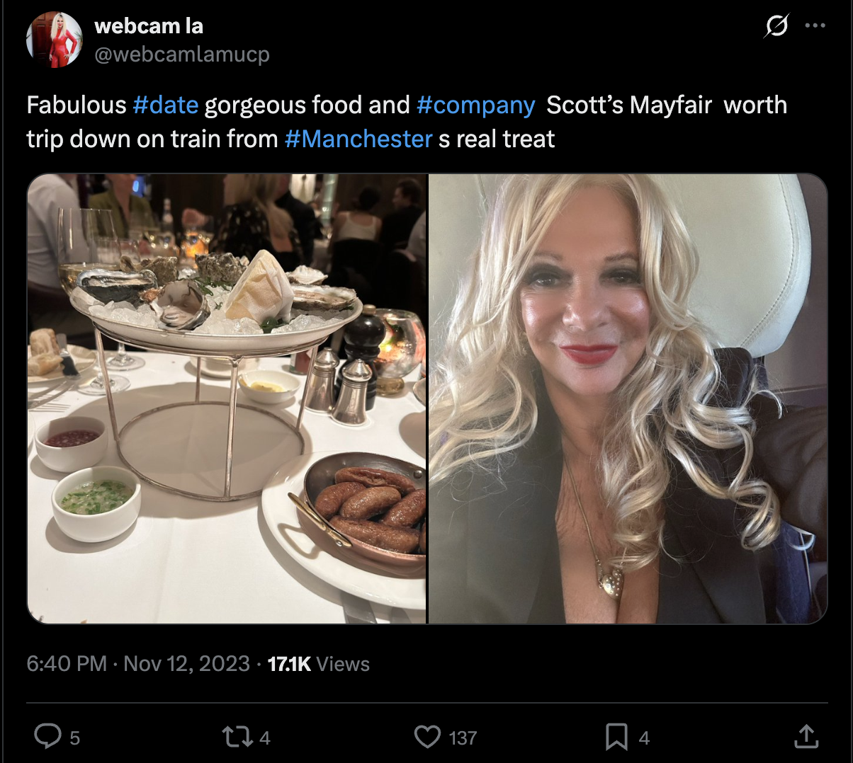The height and width of the screenshot is (763, 853).
Task: Click the share upload icon
Action: 806,737
